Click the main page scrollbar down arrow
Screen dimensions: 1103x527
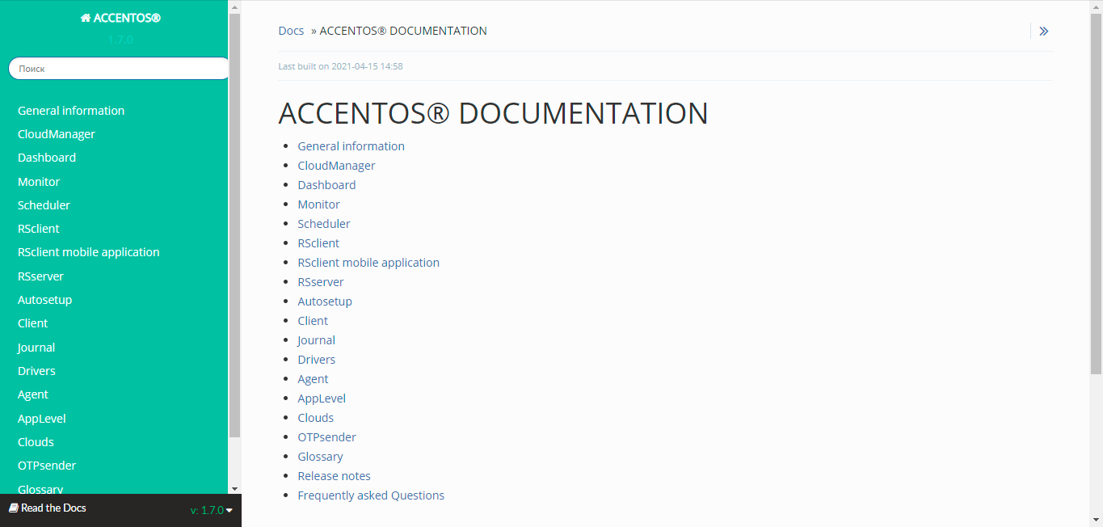[1097, 519]
